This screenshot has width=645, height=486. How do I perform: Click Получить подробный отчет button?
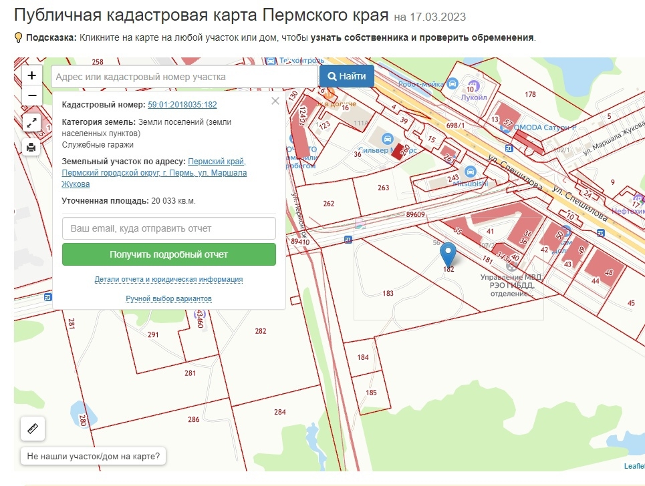tap(168, 254)
